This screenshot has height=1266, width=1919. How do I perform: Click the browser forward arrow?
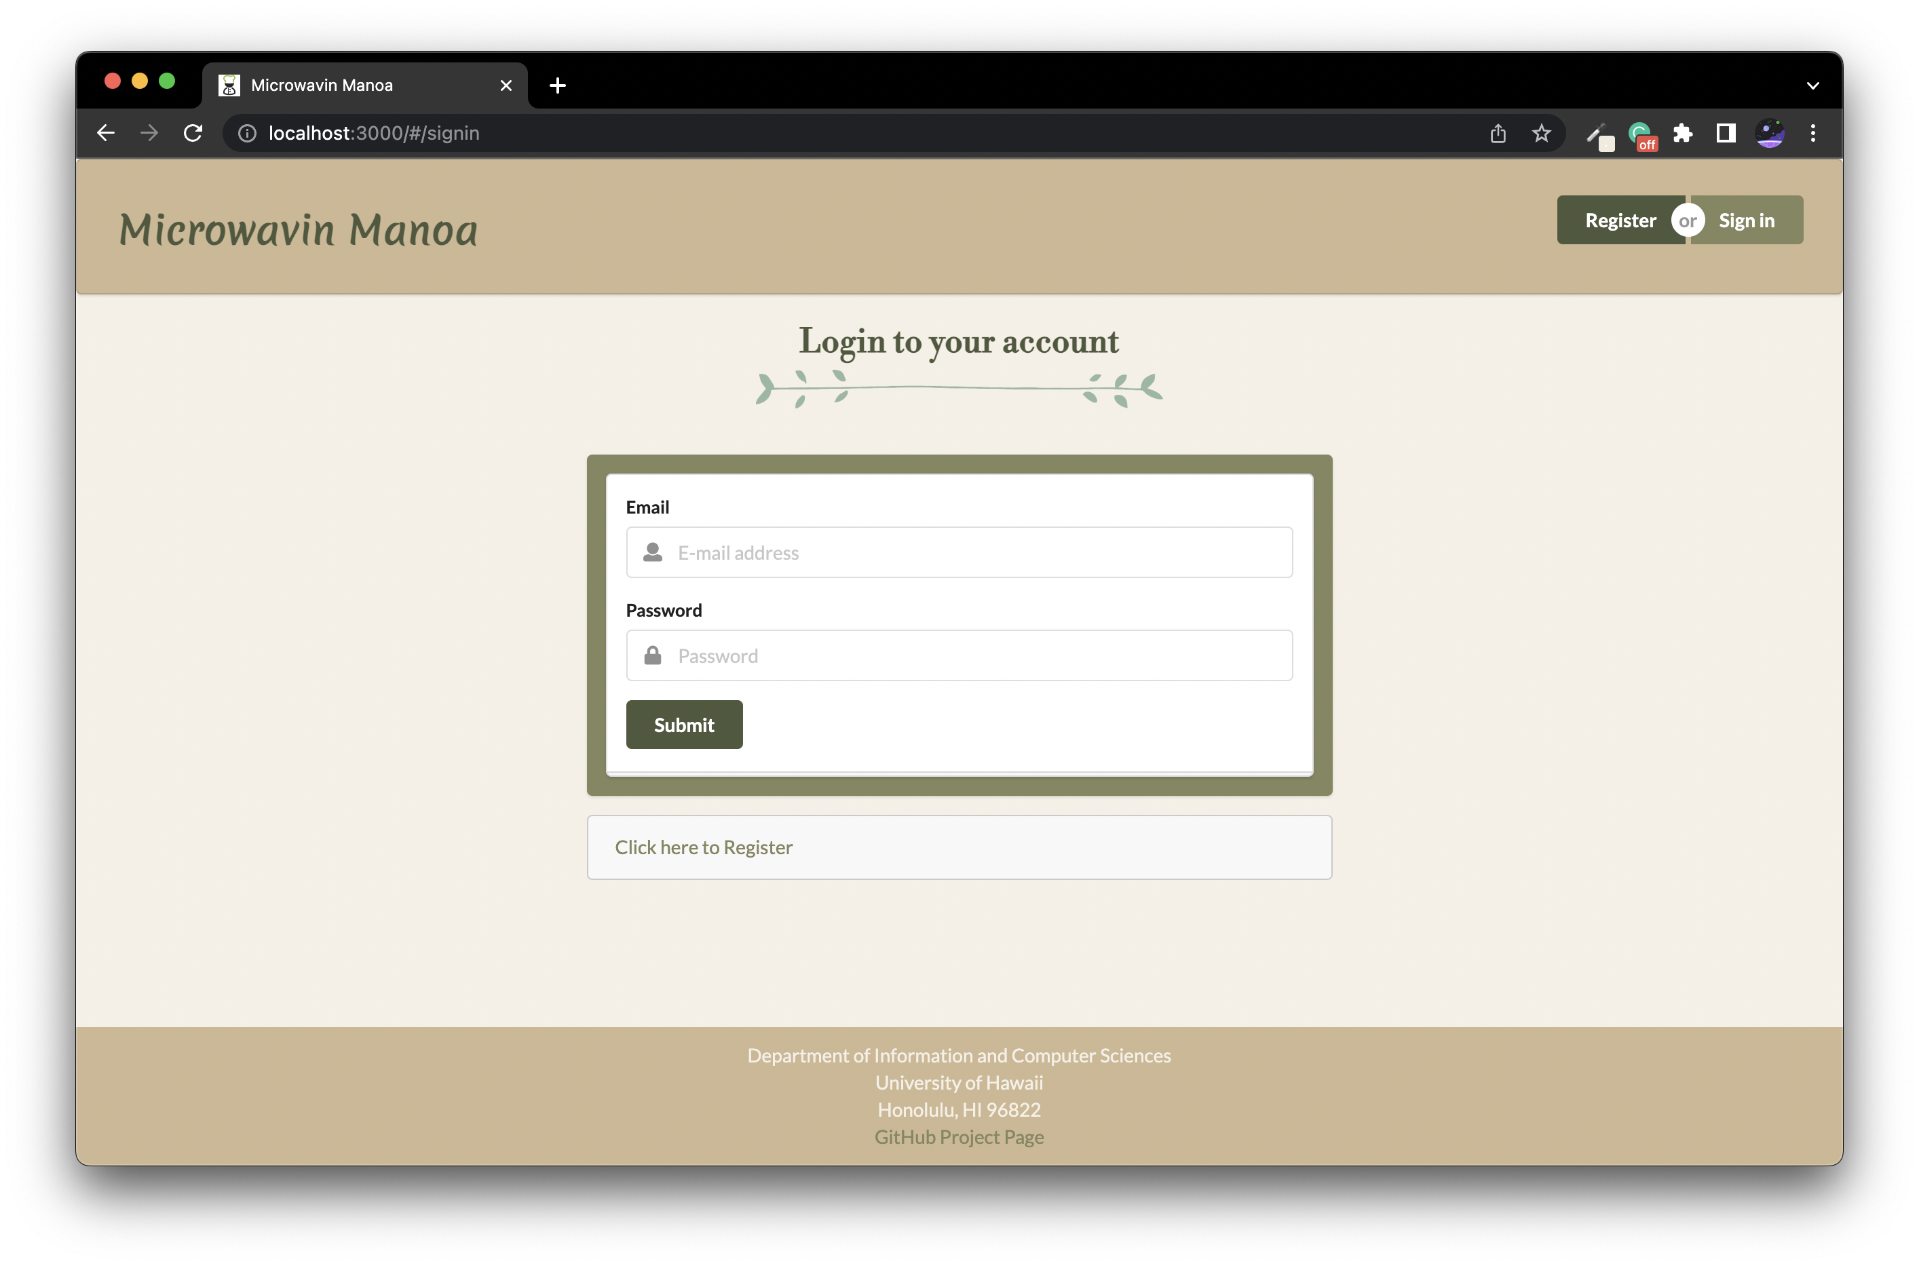149,133
